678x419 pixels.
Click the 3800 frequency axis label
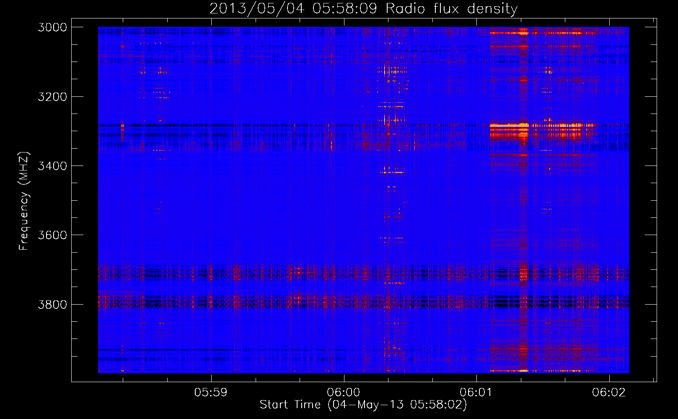52,304
